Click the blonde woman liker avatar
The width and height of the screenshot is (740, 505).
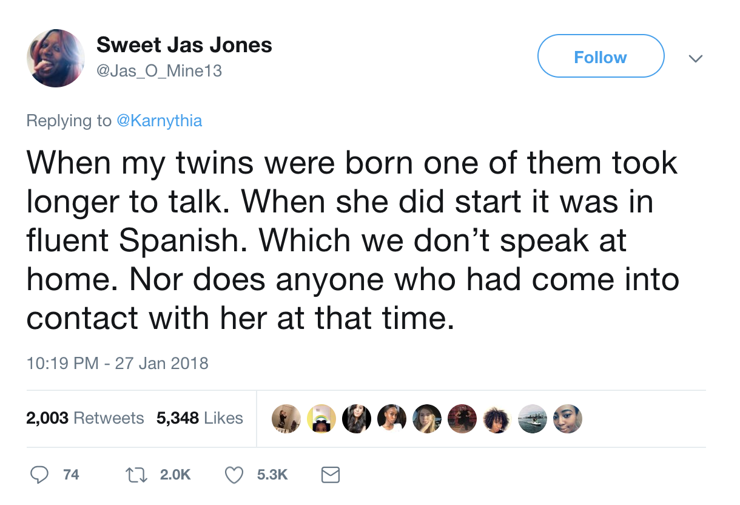[427, 419]
